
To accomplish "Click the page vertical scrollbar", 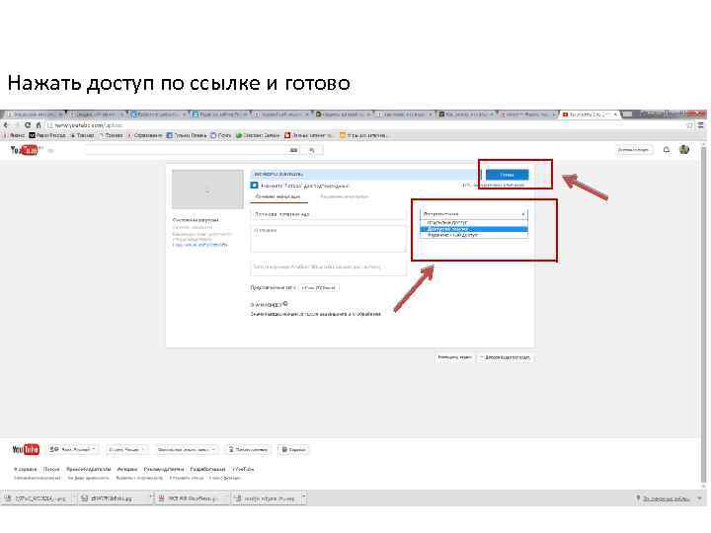I will tap(703, 313).
